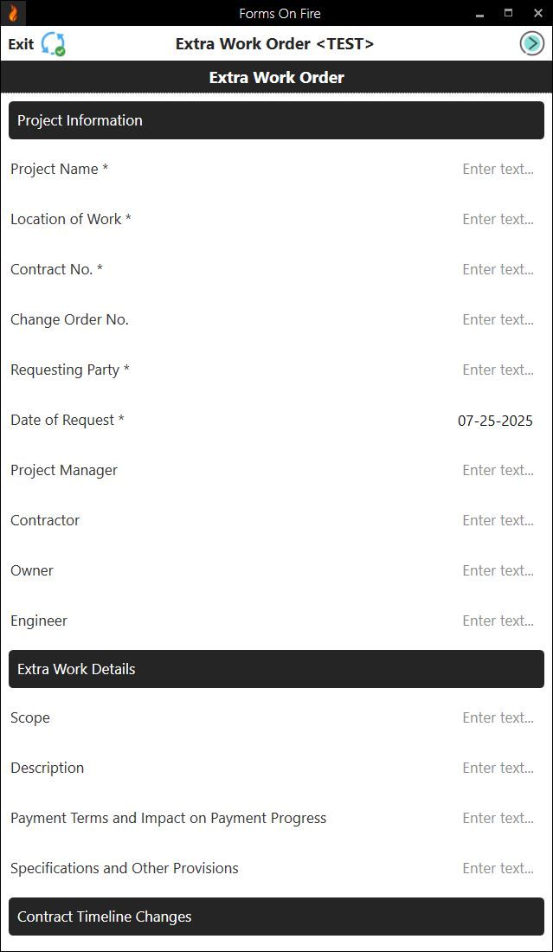Click the sync status icon next to Exit
553x952 pixels.
[x=51, y=42]
